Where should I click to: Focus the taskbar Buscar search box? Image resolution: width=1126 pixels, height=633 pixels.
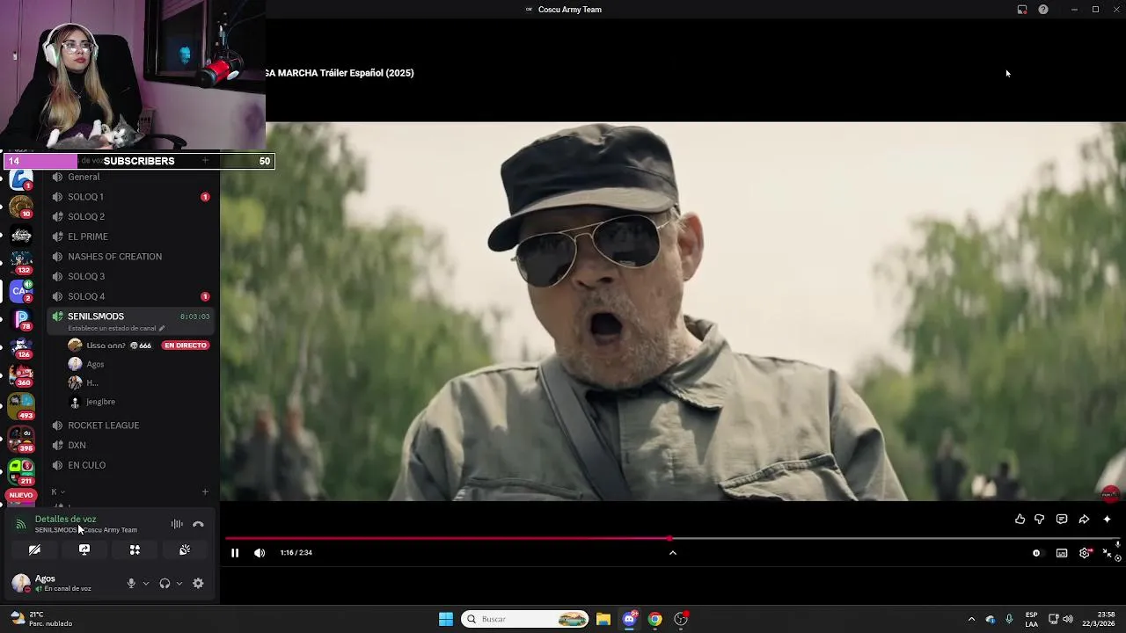click(525, 619)
